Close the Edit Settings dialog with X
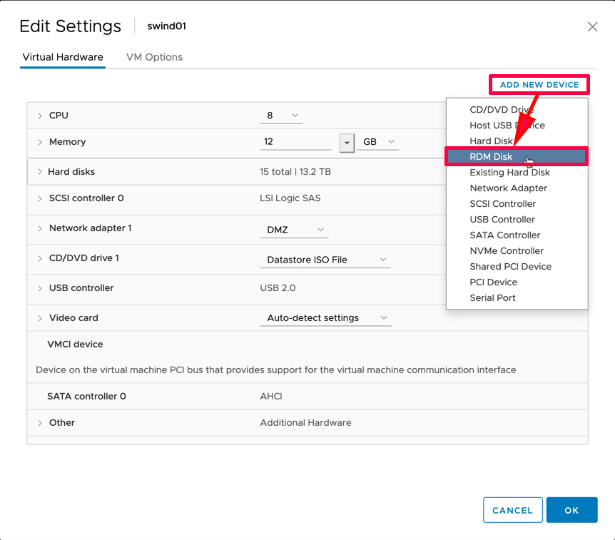 click(x=592, y=26)
